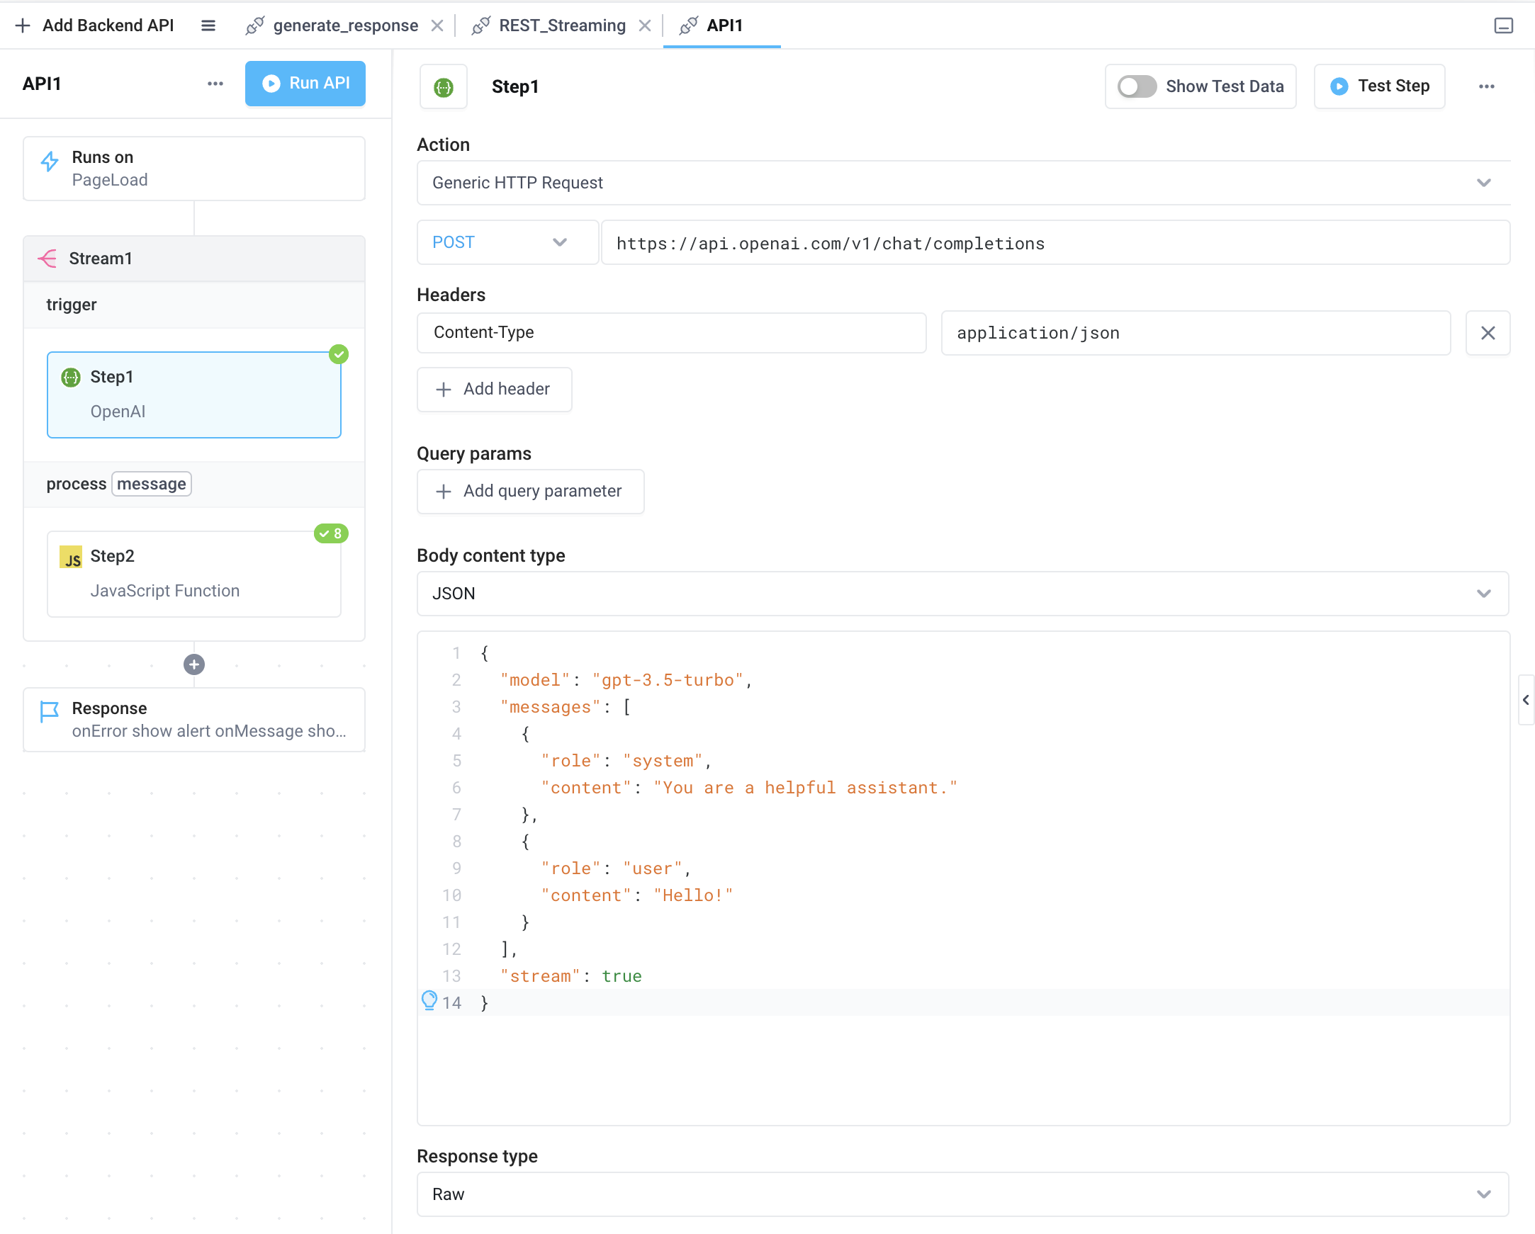Select the POST method dropdown
1535x1234 pixels.
point(499,243)
